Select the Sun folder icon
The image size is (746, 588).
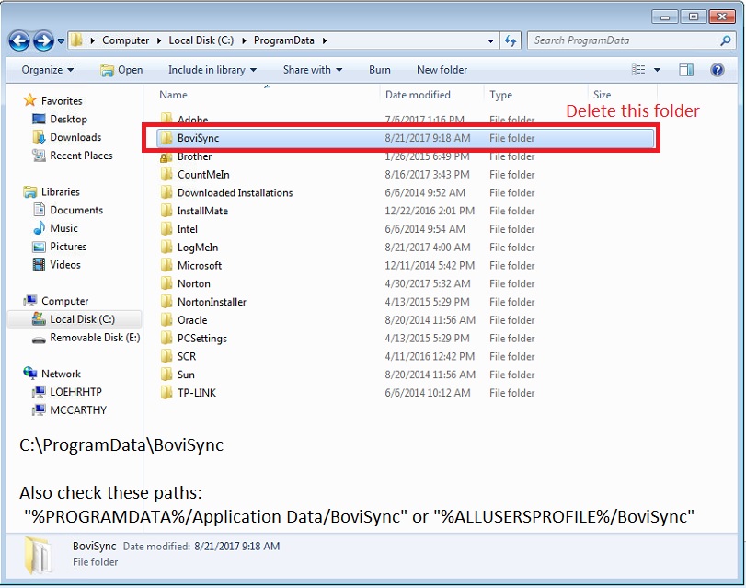166,375
